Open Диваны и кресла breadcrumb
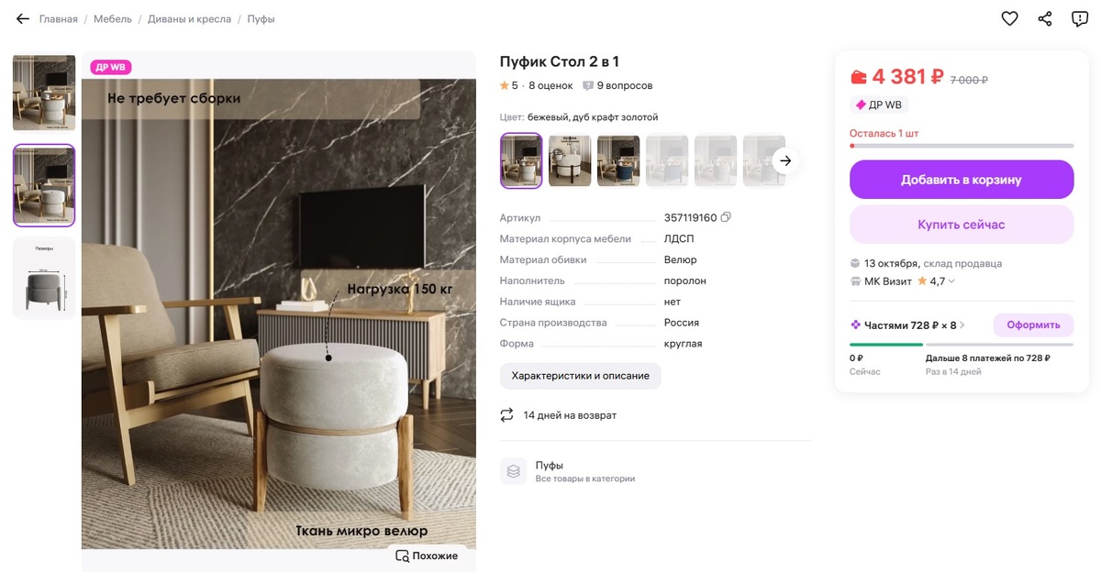The width and height of the screenshot is (1101, 572). click(x=189, y=18)
